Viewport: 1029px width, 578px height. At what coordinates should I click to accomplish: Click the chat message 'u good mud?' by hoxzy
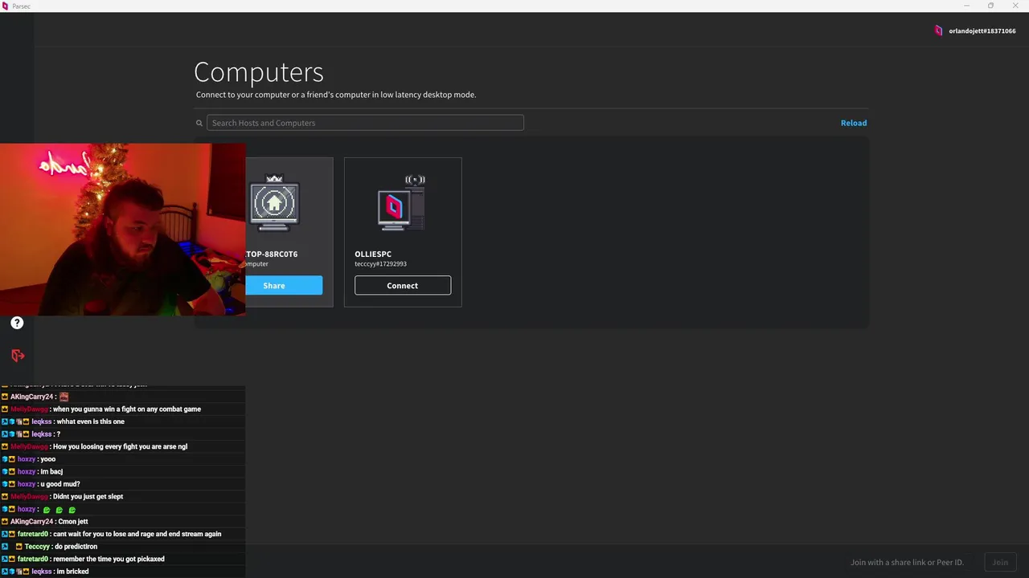(x=60, y=484)
